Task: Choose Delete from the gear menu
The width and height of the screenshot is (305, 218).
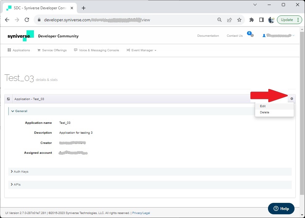Action: point(264,112)
